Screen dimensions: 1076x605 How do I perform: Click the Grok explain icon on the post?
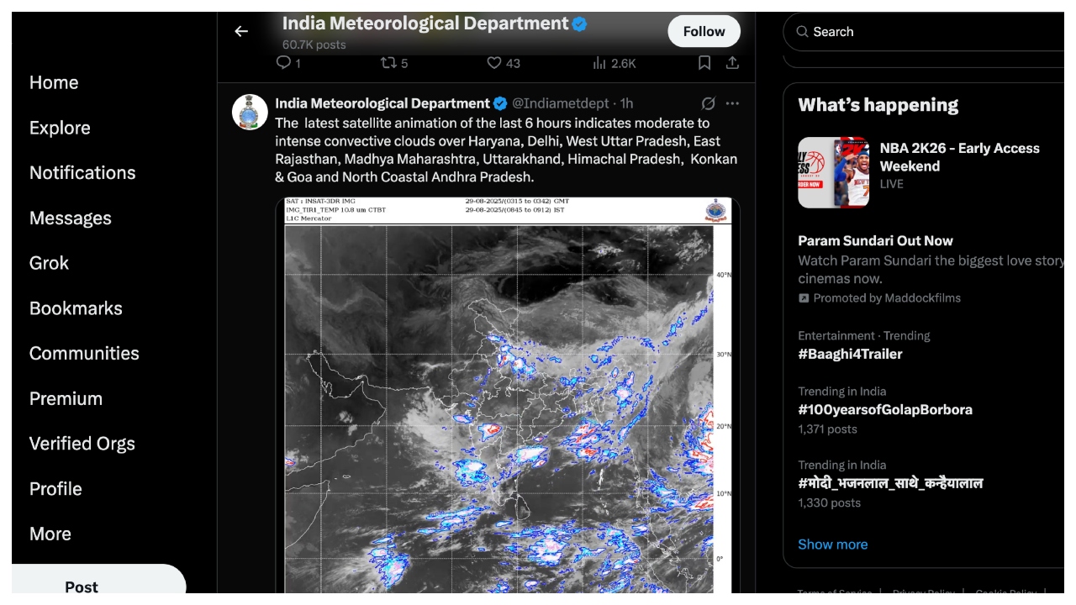[x=708, y=103]
